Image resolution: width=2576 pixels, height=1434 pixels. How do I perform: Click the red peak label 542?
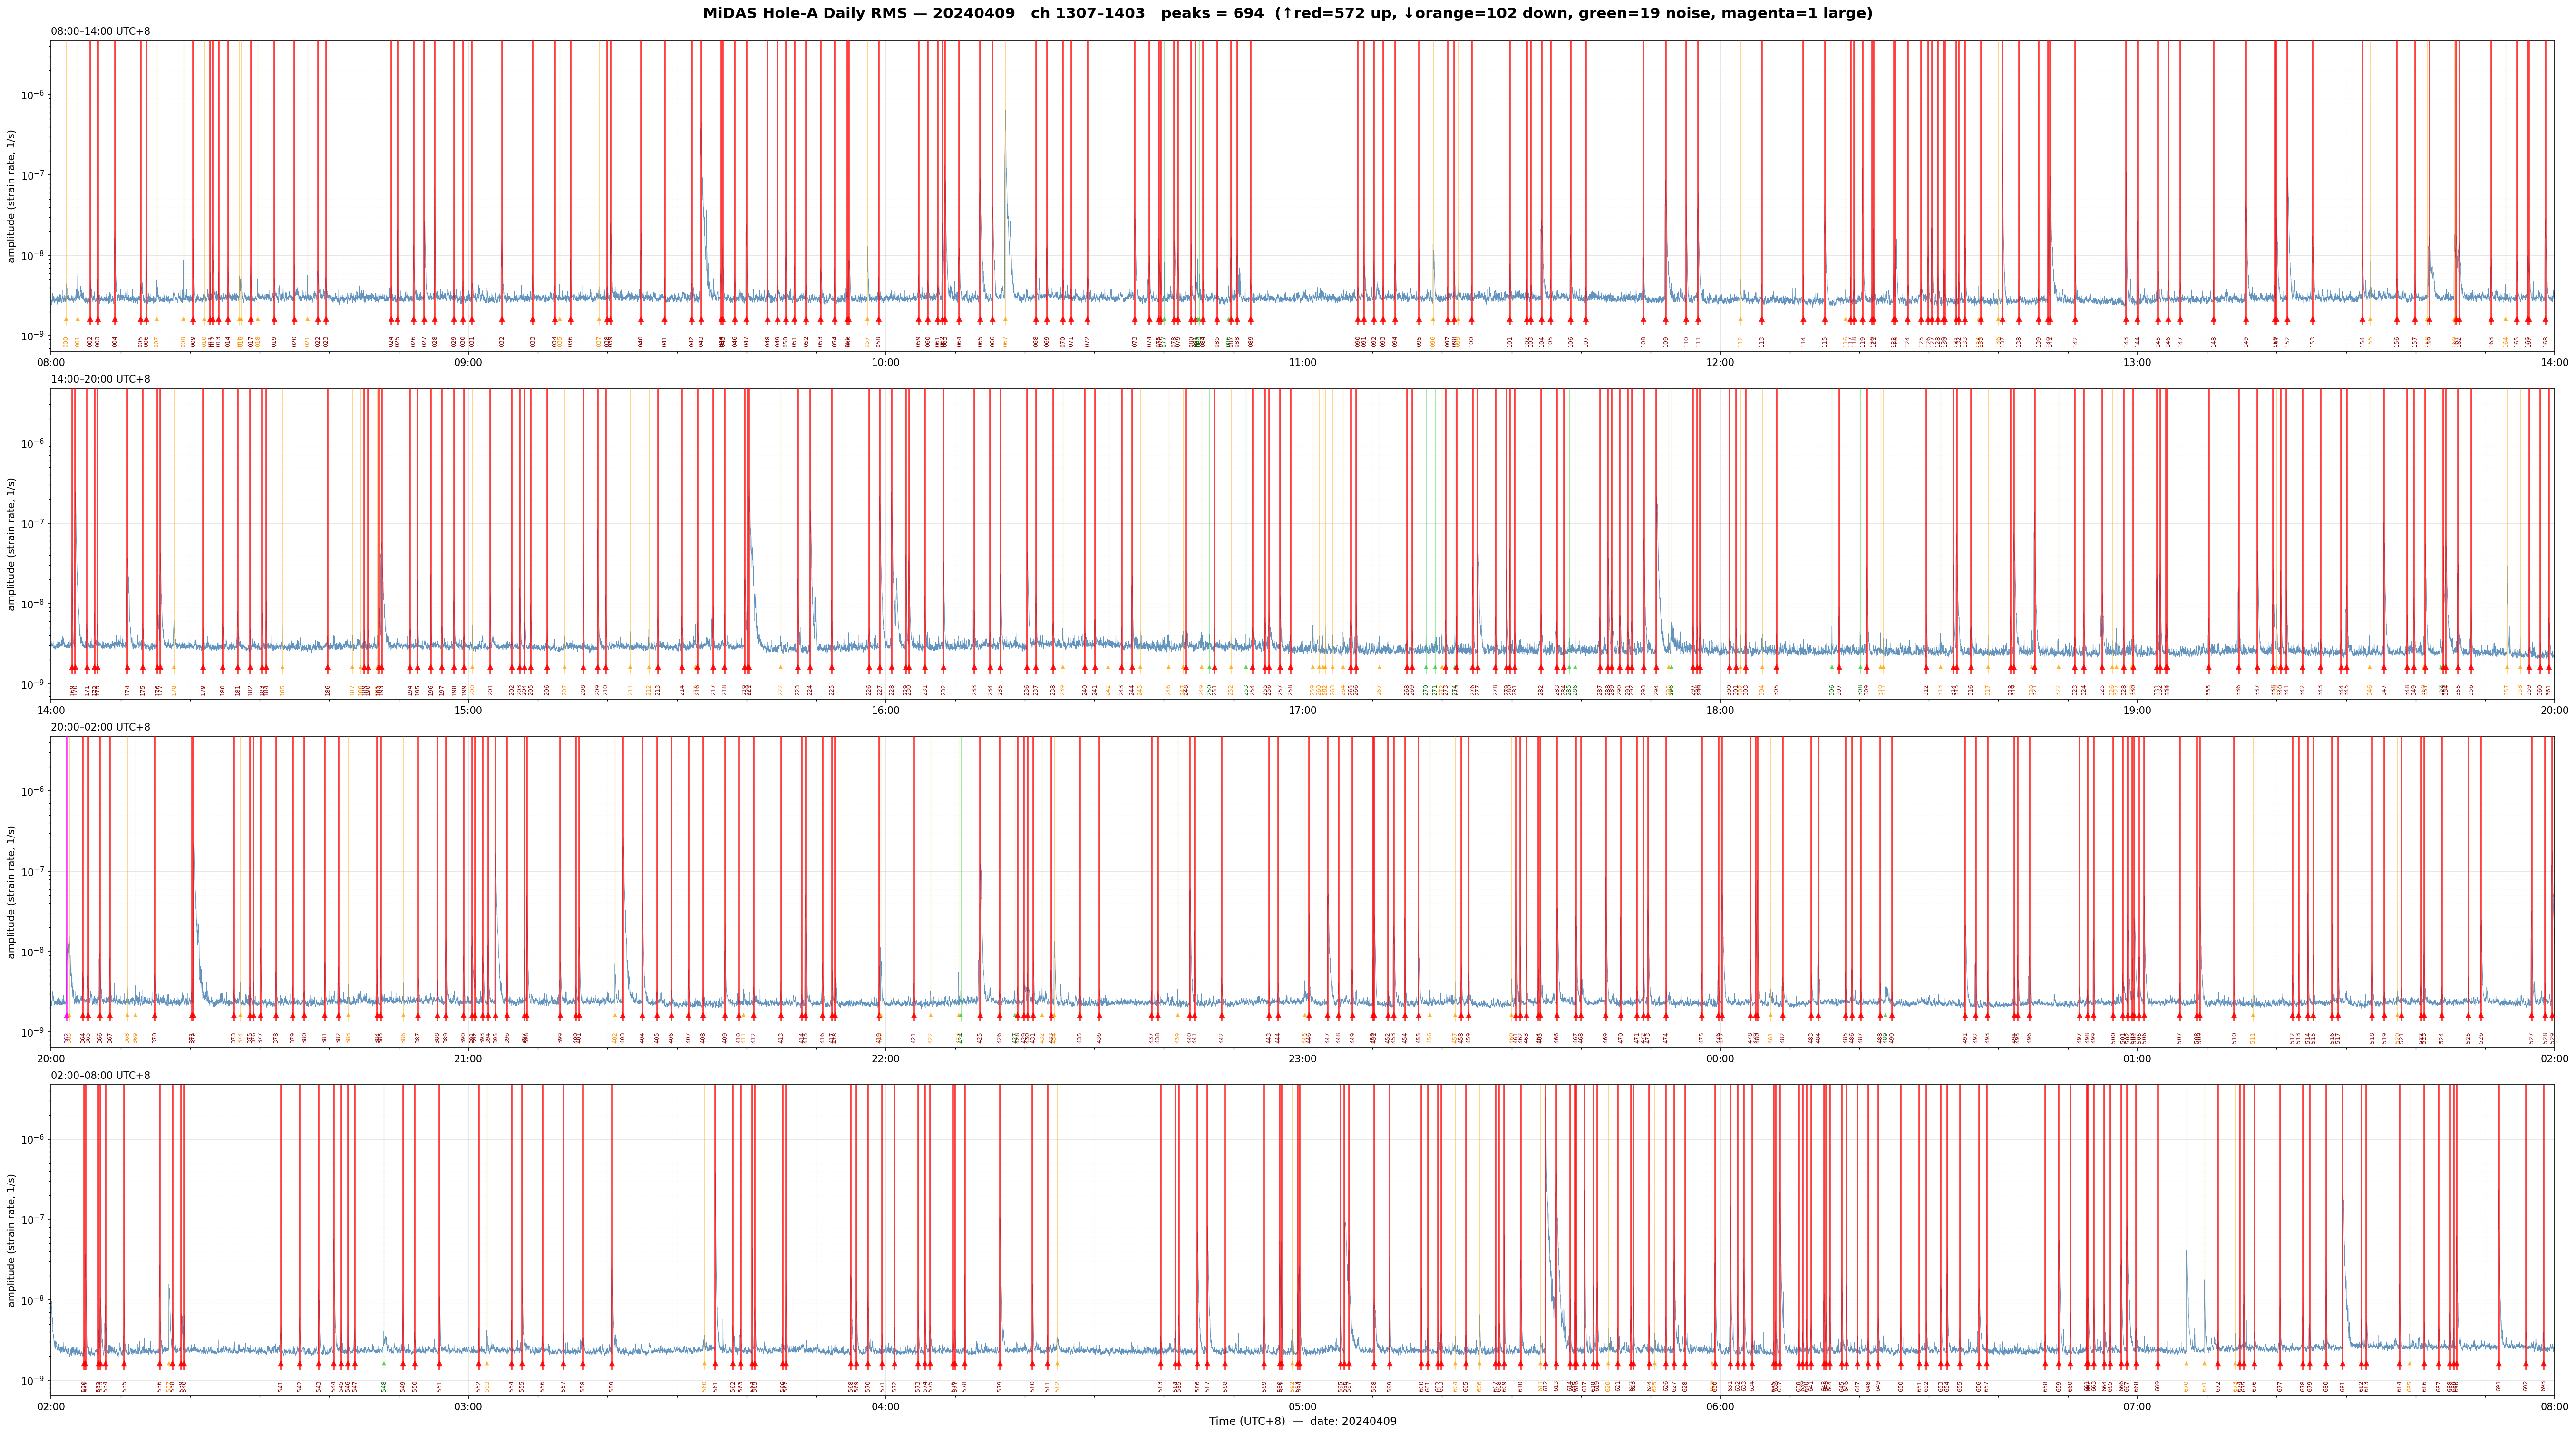(300, 1386)
